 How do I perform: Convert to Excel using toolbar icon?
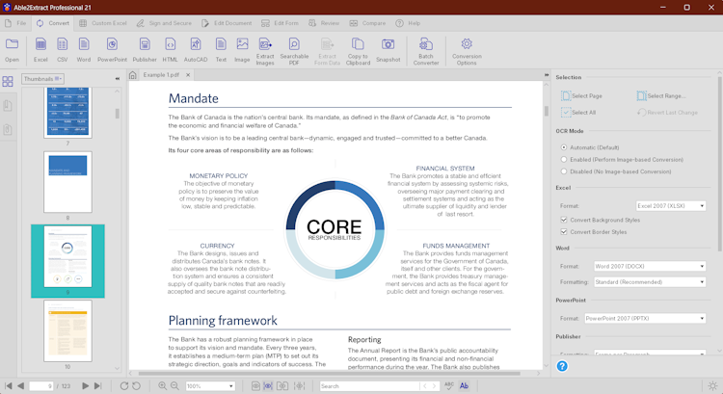click(x=40, y=44)
